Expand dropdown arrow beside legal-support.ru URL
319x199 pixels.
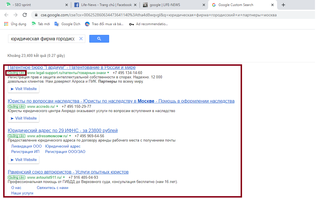coord(108,73)
